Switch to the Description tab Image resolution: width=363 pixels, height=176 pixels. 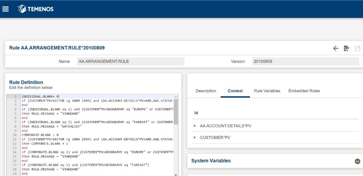click(x=206, y=91)
